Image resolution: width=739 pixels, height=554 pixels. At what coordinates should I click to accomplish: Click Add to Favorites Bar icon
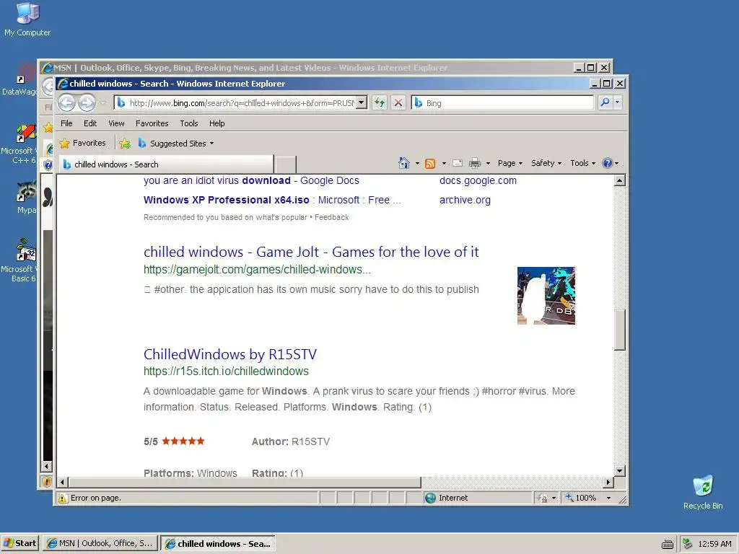tap(125, 144)
